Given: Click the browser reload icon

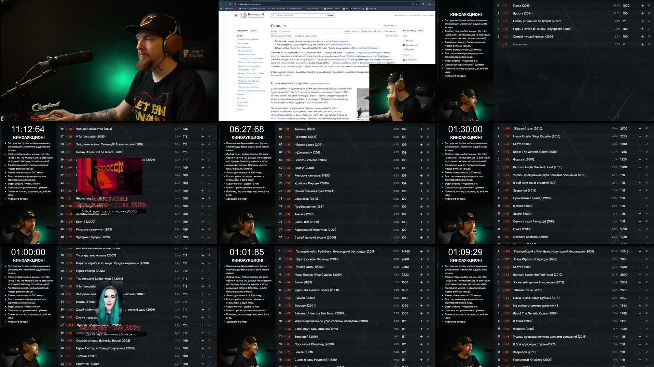Looking at the screenshot, I should pyautogui.click(x=230, y=4).
